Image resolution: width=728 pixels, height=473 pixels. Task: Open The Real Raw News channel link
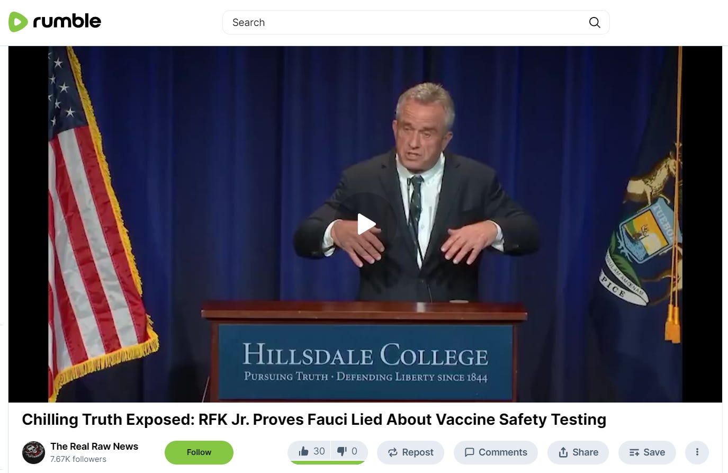point(94,447)
